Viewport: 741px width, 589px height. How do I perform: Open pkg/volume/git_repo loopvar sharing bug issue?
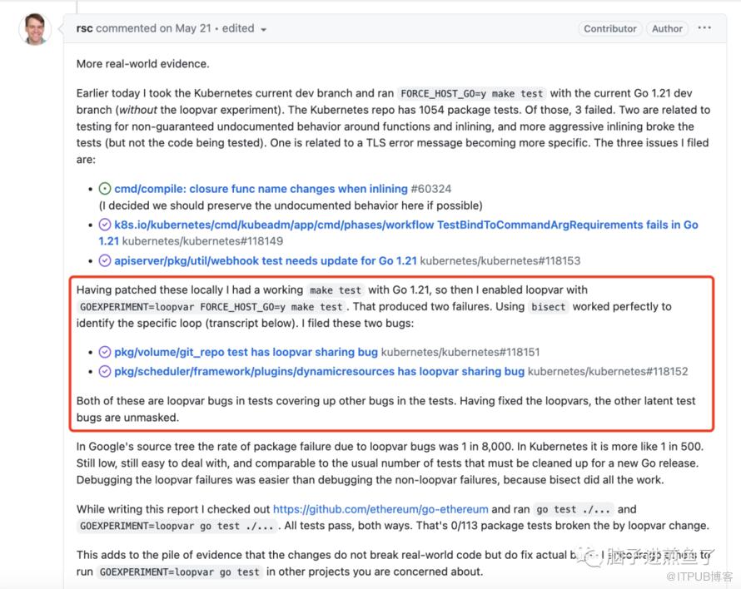246,352
